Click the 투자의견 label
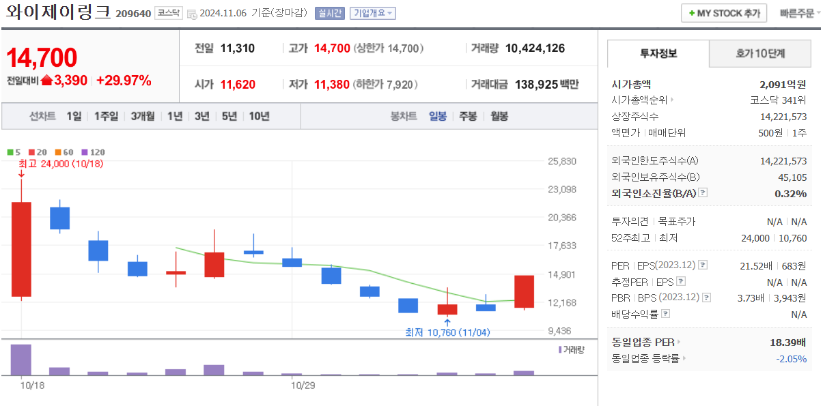Image resolution: width=823 pixels, height=406 pixels. [x=630, y=221]
